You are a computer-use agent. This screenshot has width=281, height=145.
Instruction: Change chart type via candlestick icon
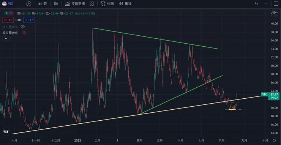coord(56,3)
